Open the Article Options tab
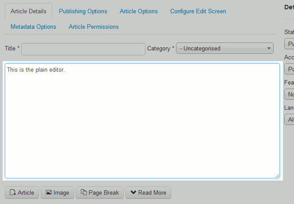Viewport: 294px width, 204px height. (138, 12)
